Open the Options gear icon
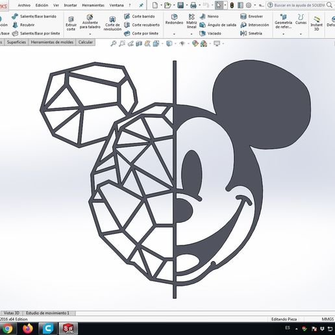 (249, 5)
